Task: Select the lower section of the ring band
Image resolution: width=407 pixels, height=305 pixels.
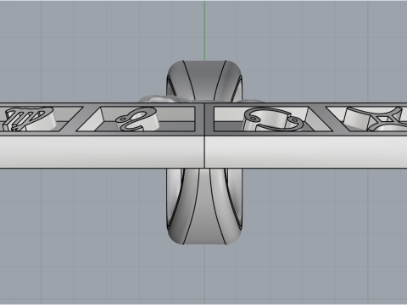Action: point(204,207)
